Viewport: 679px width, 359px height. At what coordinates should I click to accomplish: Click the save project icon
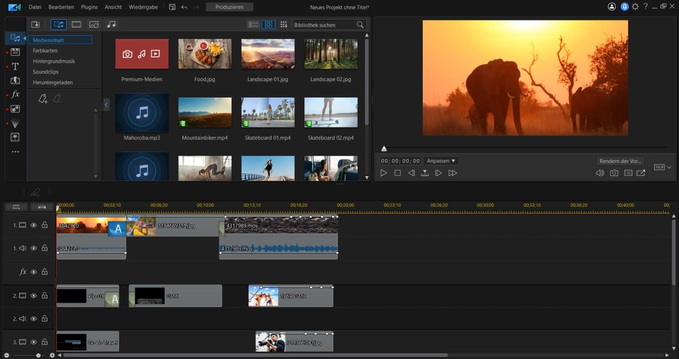172,7
